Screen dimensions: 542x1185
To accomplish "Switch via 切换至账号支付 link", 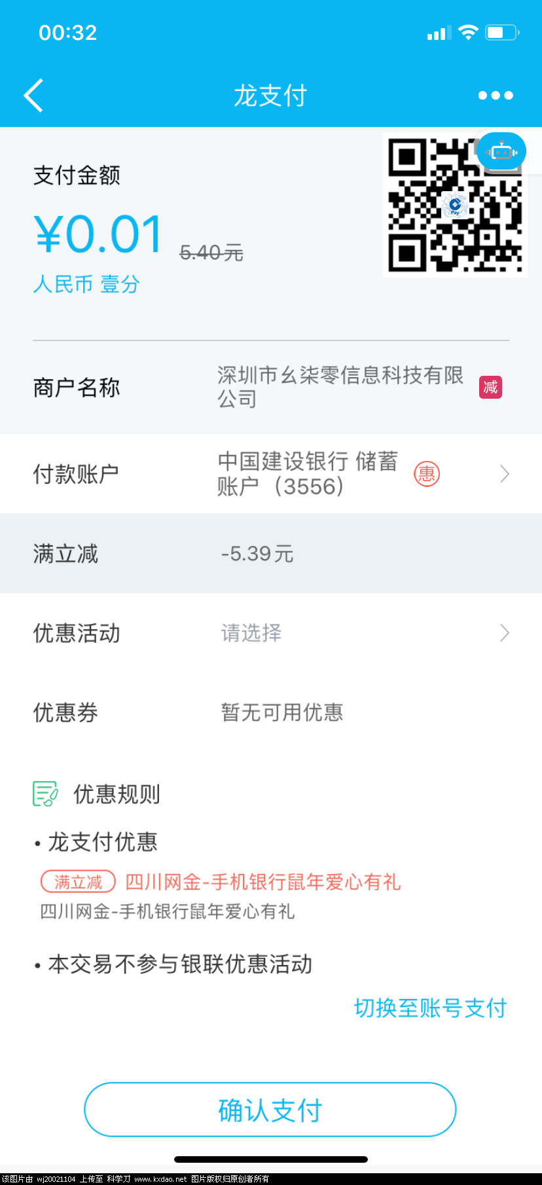I will 431,1008.
